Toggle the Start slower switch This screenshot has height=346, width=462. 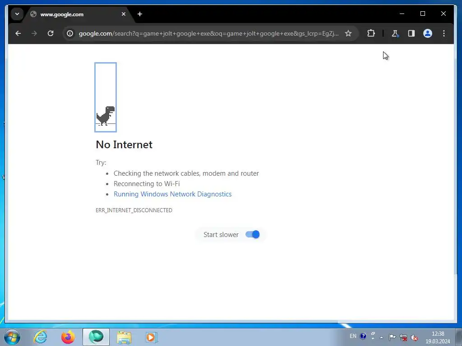pyautogui.click(x=253, y=234)
